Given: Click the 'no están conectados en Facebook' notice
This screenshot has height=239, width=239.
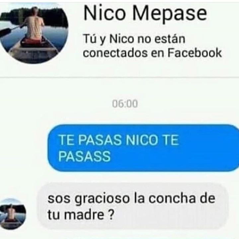Looking at the screenshot, I should pyautogui.click(x=152, y=46).
